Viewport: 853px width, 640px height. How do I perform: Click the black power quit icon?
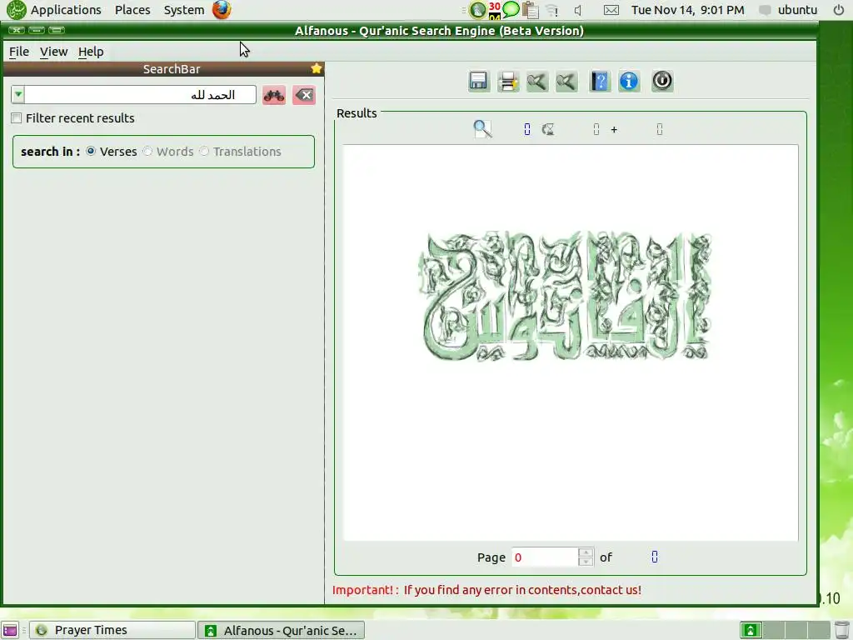pyautogui.click(x=662, y=81)
